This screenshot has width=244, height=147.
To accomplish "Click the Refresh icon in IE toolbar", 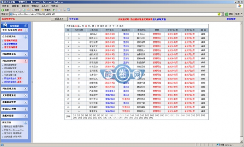I will coord(24,10).
